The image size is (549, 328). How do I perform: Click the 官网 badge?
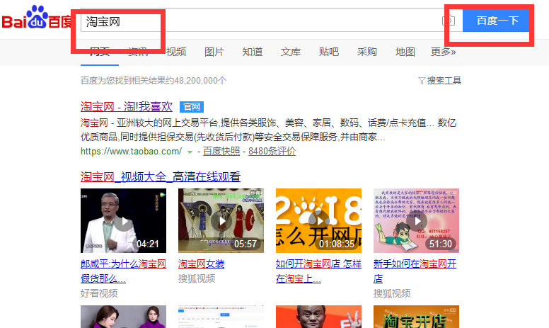pyautogui.click(x=192, y=106)
